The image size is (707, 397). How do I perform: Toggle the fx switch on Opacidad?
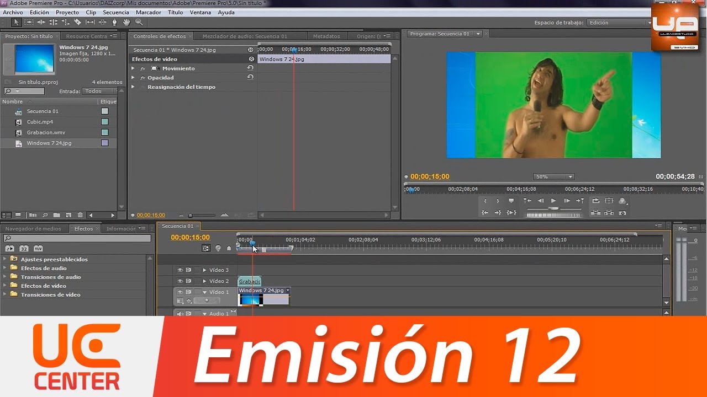[x=143, y=78]
